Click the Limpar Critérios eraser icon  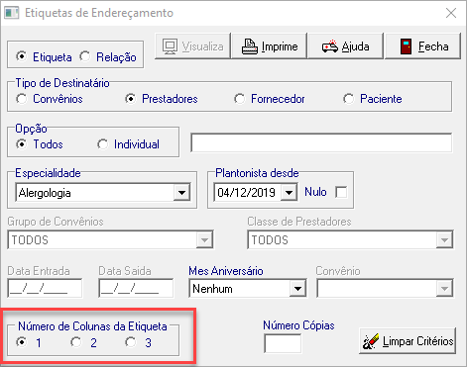[371, 341]
